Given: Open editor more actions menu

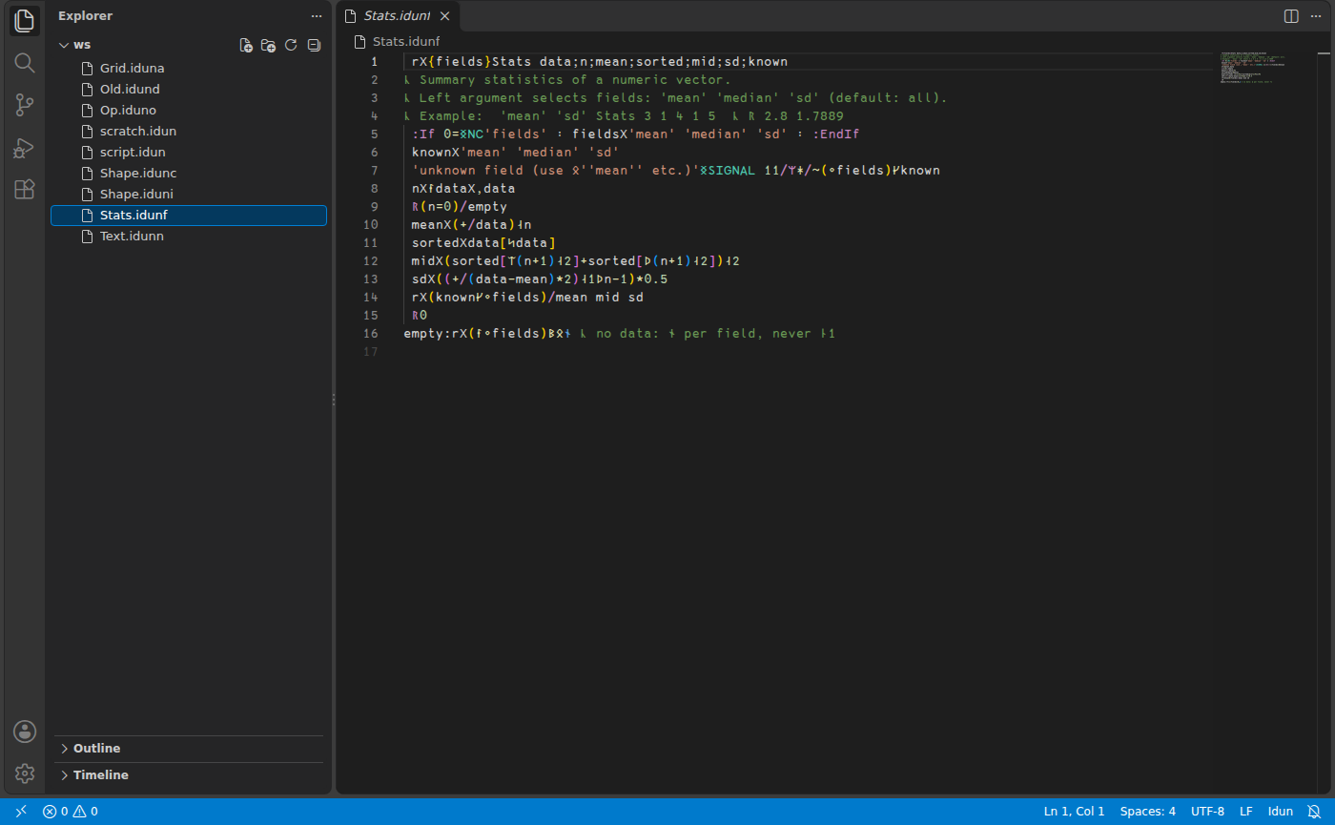Looking at the screenshot, I should [x=1316, y=16].
